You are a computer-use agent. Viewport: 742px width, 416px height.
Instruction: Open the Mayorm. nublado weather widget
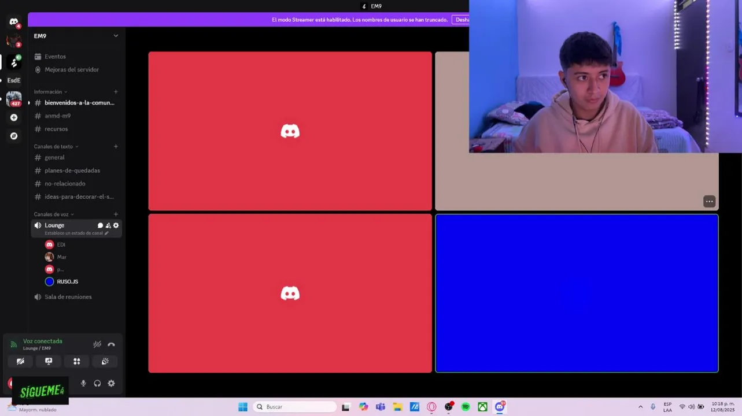pyautogui.click(x=32, y=408)
